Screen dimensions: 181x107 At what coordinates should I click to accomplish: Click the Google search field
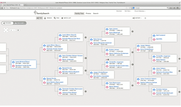[x=150, y=8]
